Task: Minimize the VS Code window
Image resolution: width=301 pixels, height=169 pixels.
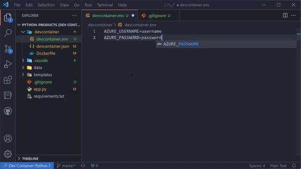Action: click(x=264, y=5)
